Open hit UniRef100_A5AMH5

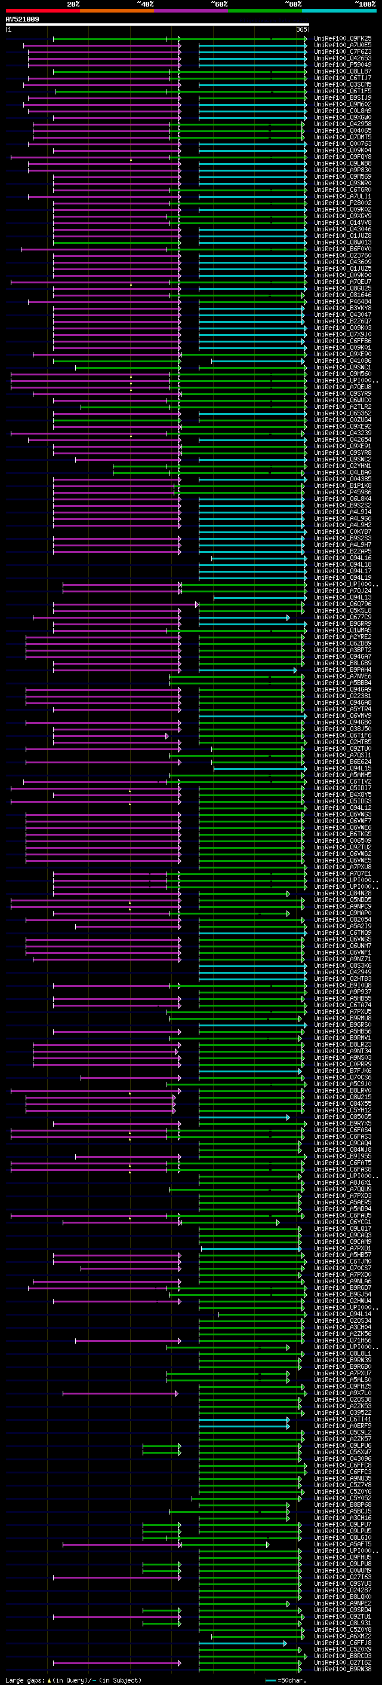pyautogui.click(x=343, y=775)
